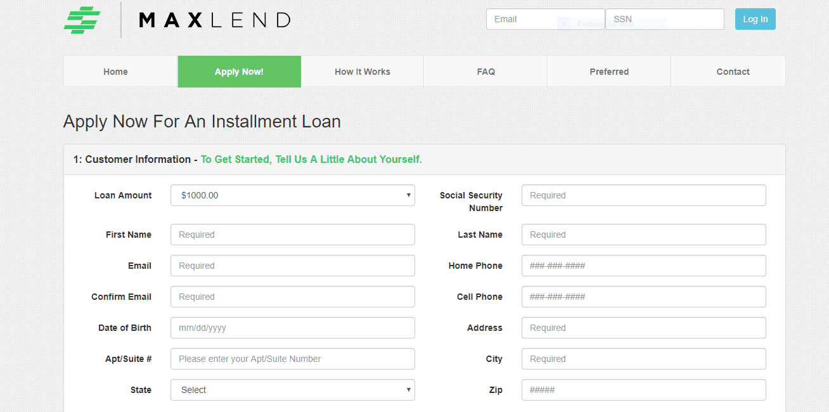Image resolution: width=829 pixels, height=412 pixels.
Task: Navigate to the Contact tab
Action: coord(733,72)
